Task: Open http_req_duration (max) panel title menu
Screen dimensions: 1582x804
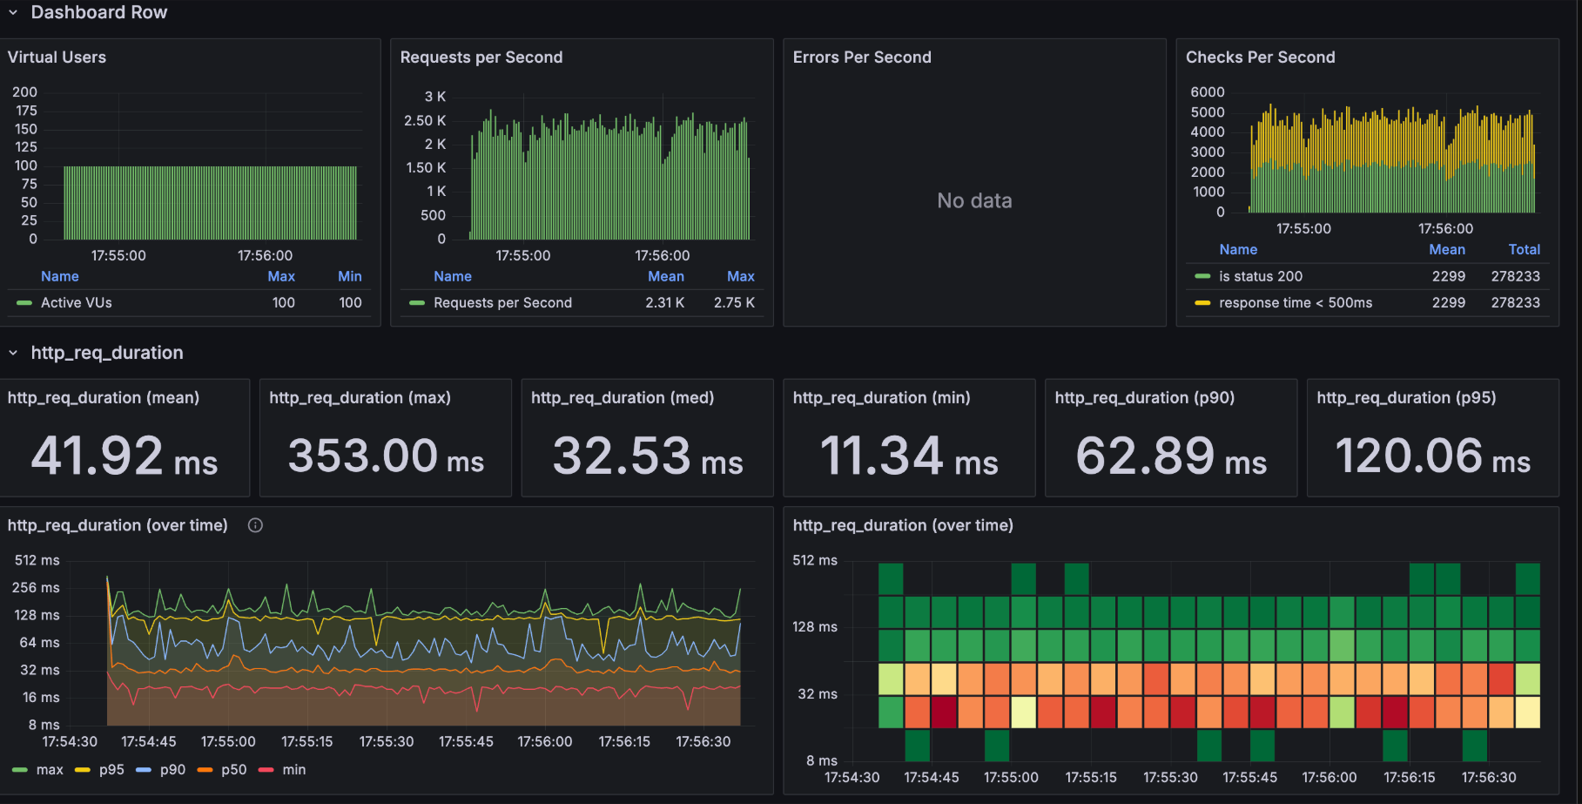Action: 360,398
